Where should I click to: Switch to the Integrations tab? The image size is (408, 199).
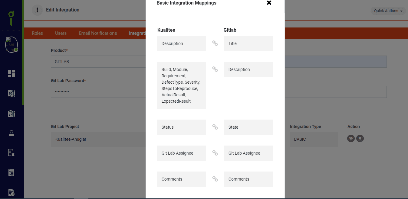pyautogui.click(x=137, y=33)
